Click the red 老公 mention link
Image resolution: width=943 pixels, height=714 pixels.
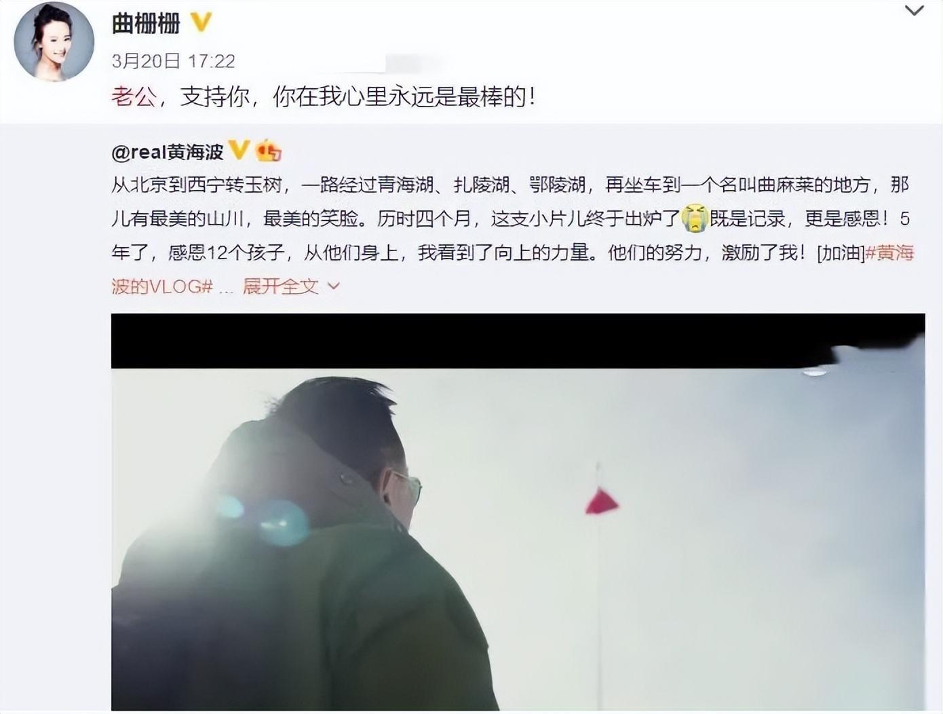134,97
